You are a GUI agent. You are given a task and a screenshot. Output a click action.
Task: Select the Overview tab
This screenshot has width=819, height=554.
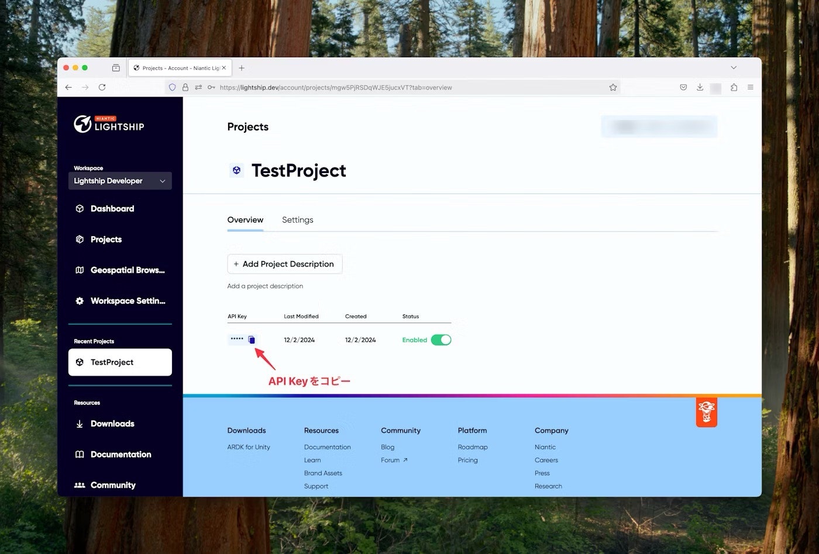coord(245,220)
